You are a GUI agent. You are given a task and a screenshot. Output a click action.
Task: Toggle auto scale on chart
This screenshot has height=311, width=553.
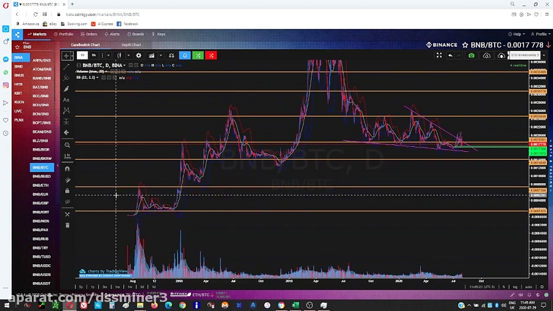point(528,286)
